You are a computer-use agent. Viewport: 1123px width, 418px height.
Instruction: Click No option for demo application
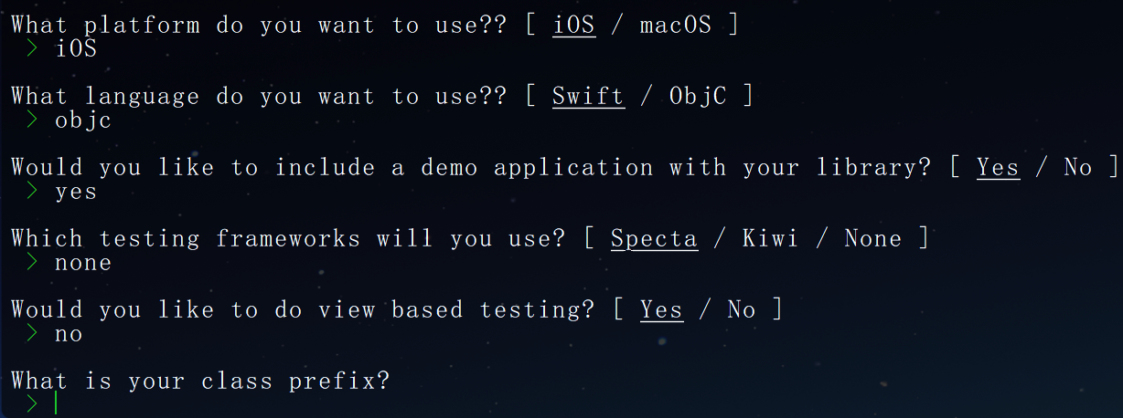coord(1078,167)
